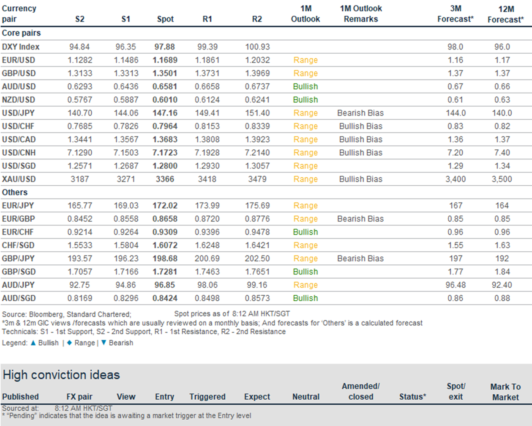
Task: Select the AUD/JPY row label
Action: point(19,285)
